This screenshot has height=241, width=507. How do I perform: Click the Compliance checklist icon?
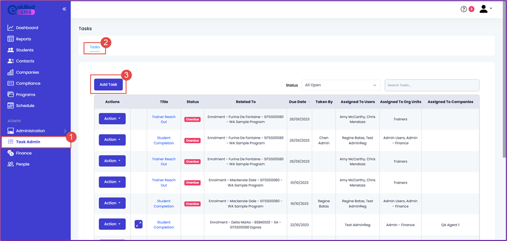[x=10, y=83]
